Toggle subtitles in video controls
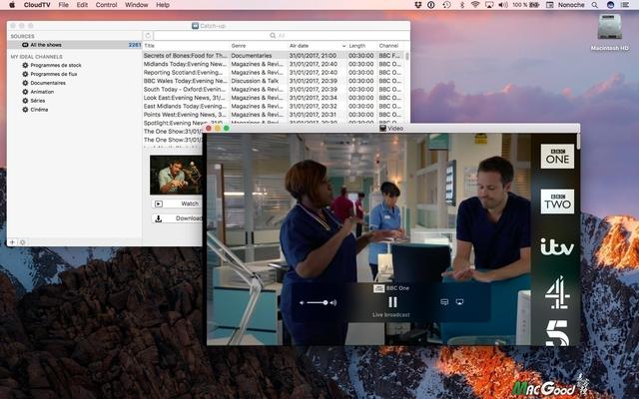The height and width of the screenshot is (399, 639). click(x=444, y=301)
